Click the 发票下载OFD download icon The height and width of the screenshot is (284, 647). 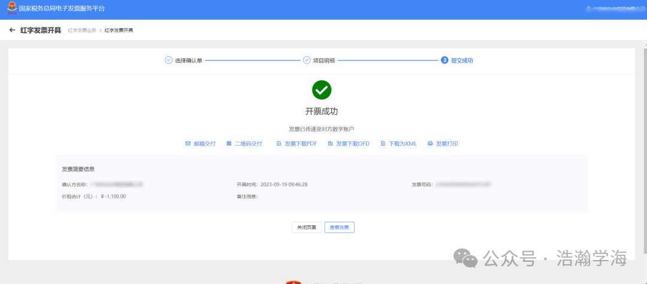331,144
